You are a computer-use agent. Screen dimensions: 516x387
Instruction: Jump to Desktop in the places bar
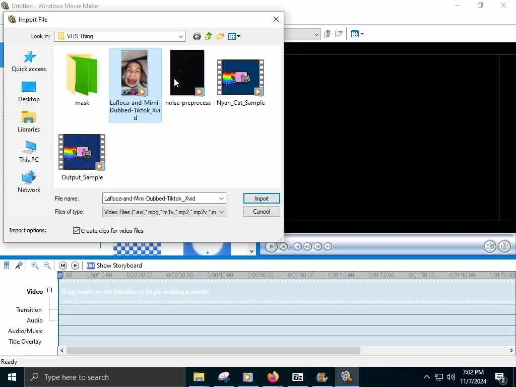29,92
